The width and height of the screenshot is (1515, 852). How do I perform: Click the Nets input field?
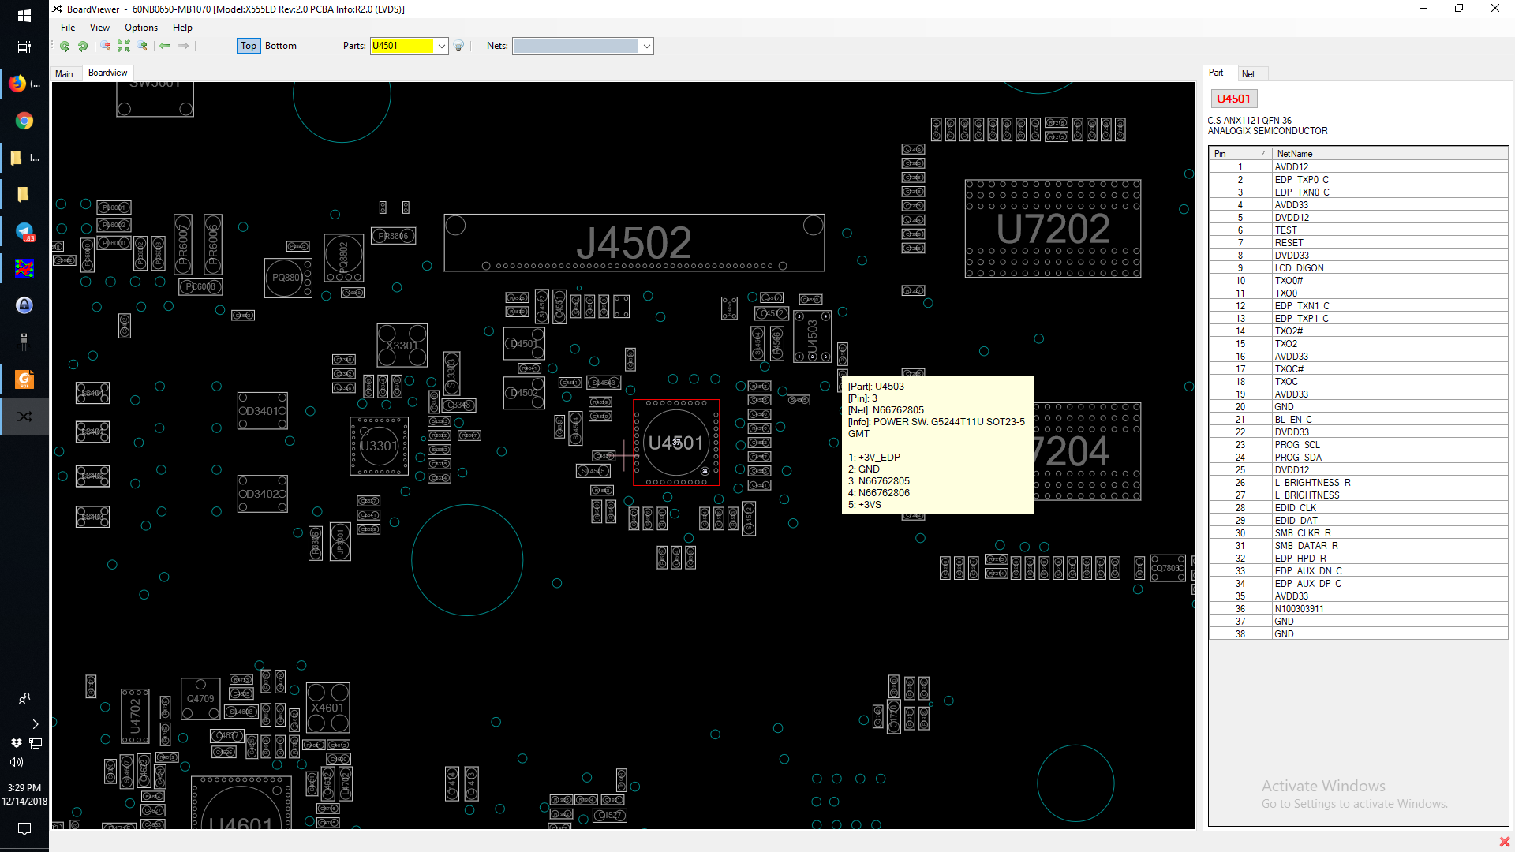576,46
